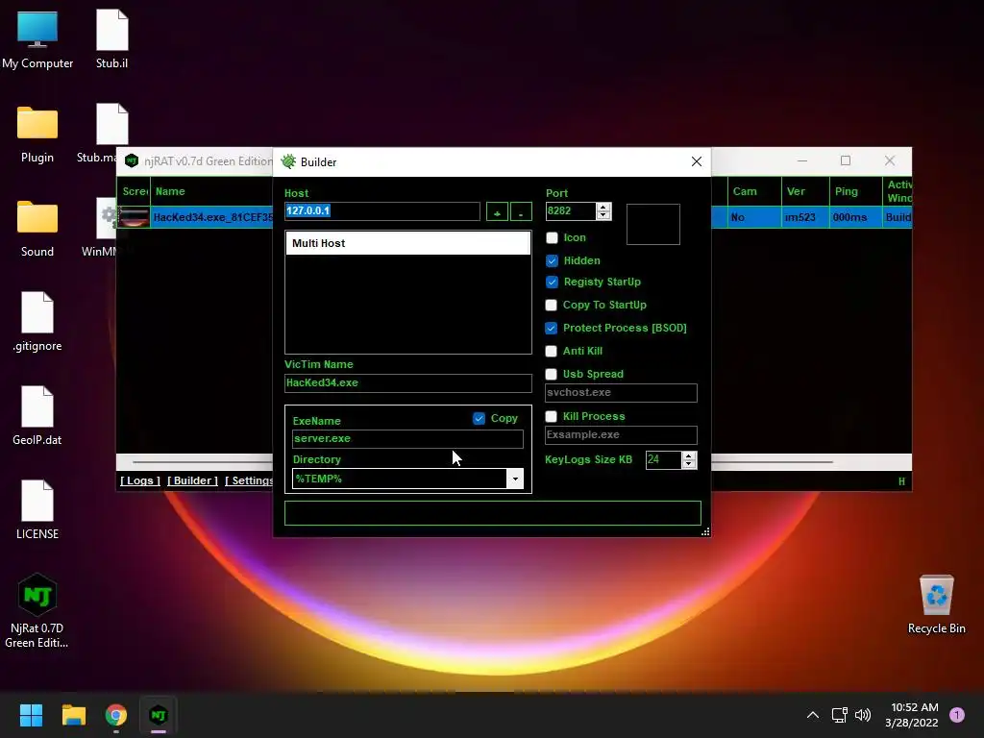Select the Stub.il file on desktop
Image resolution: width=984 pixels, height=738 pixels.
[x=111, y=38]
